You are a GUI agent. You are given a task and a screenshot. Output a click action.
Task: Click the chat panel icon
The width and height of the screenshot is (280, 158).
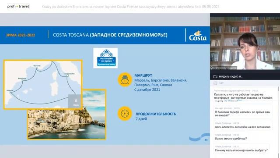215,83
